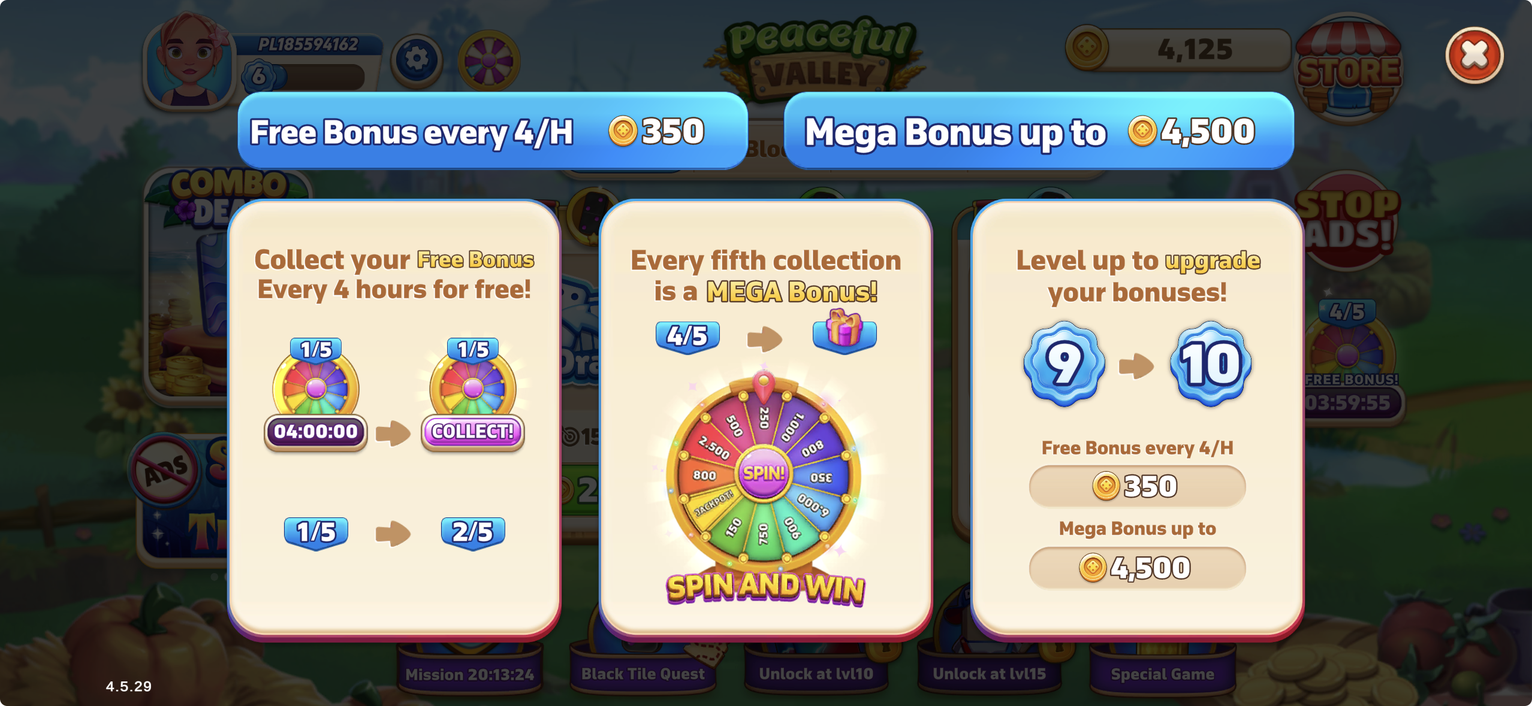This screenshot has width=1532, height=706.
Task: Click the SPIN! button on the wheel
Action: tap(764, 473)
